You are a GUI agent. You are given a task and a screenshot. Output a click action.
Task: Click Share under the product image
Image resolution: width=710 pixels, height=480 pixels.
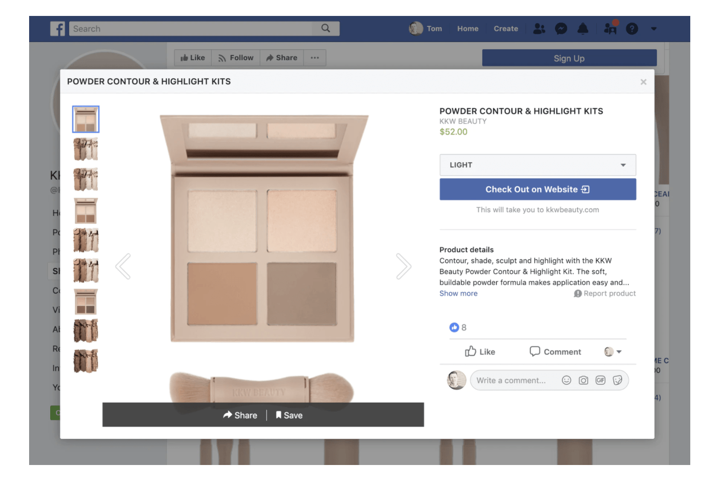[x=240, y=415]
